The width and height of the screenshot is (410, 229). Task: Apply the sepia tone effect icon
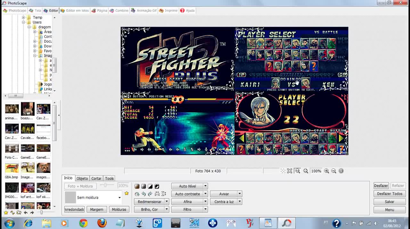(x=137, y=186)
